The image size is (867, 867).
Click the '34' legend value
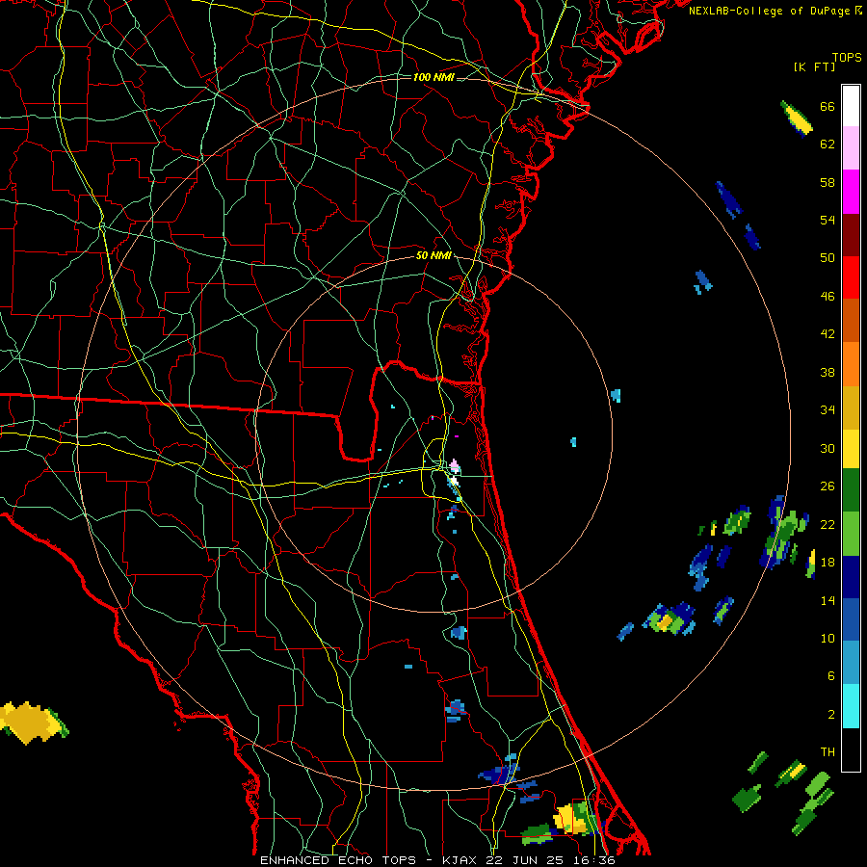pyautogui.click(x=828, y=410)
